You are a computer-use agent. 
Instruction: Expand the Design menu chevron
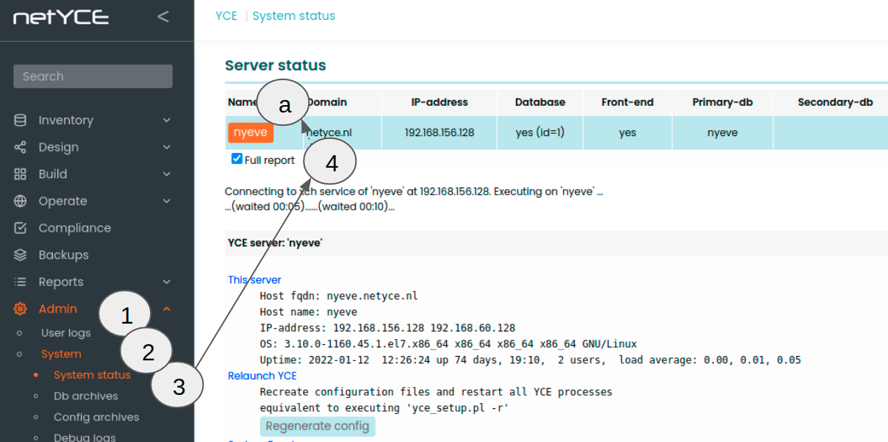pos(167,147)
